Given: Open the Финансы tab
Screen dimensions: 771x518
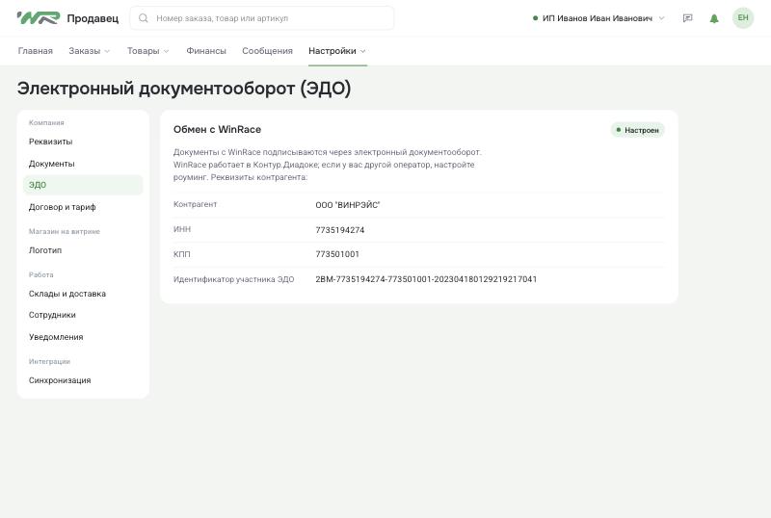Looking at the screenshot, I should (x=206, y=51).
